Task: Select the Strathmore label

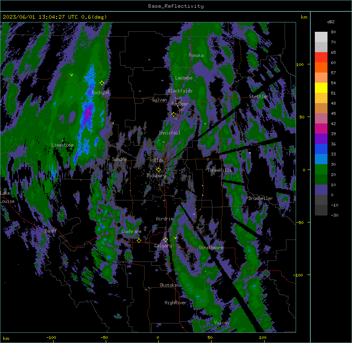Action: [211, 248]
